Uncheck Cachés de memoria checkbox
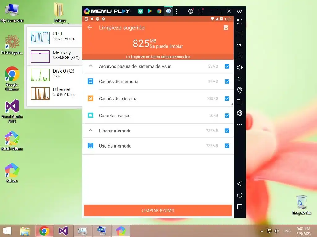The width and height of the screenshot is (317, 237). [227, 81]
